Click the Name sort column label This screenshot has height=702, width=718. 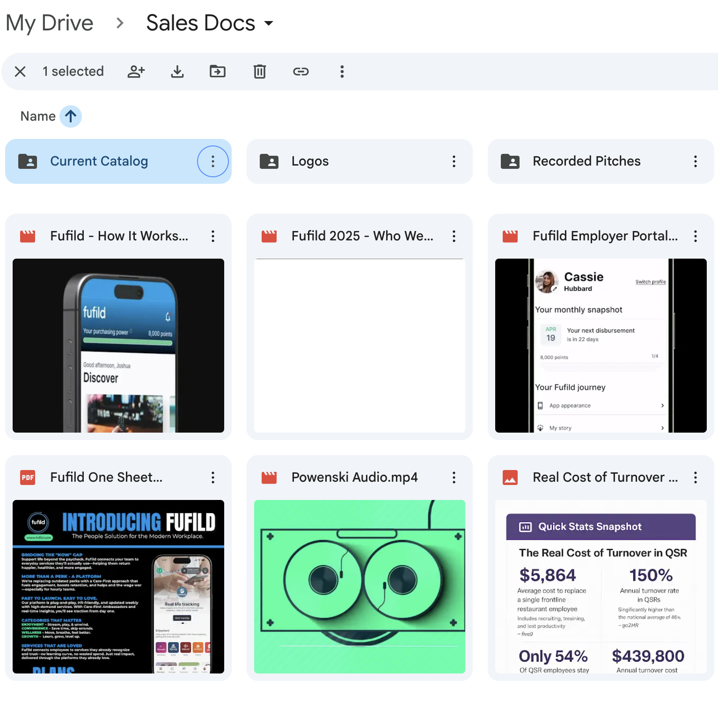click(38, 116)
